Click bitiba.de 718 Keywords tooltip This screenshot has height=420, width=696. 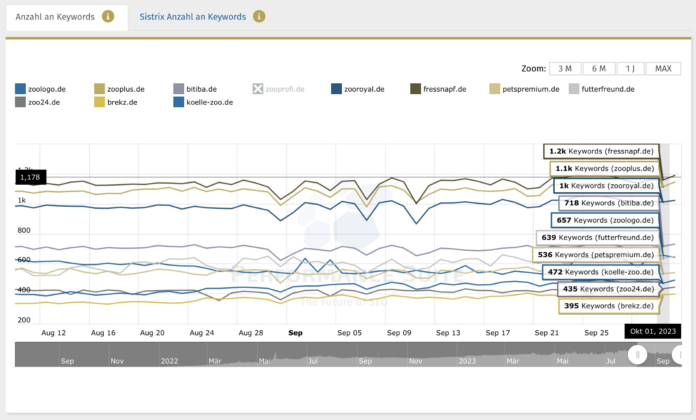coord(609,203)
